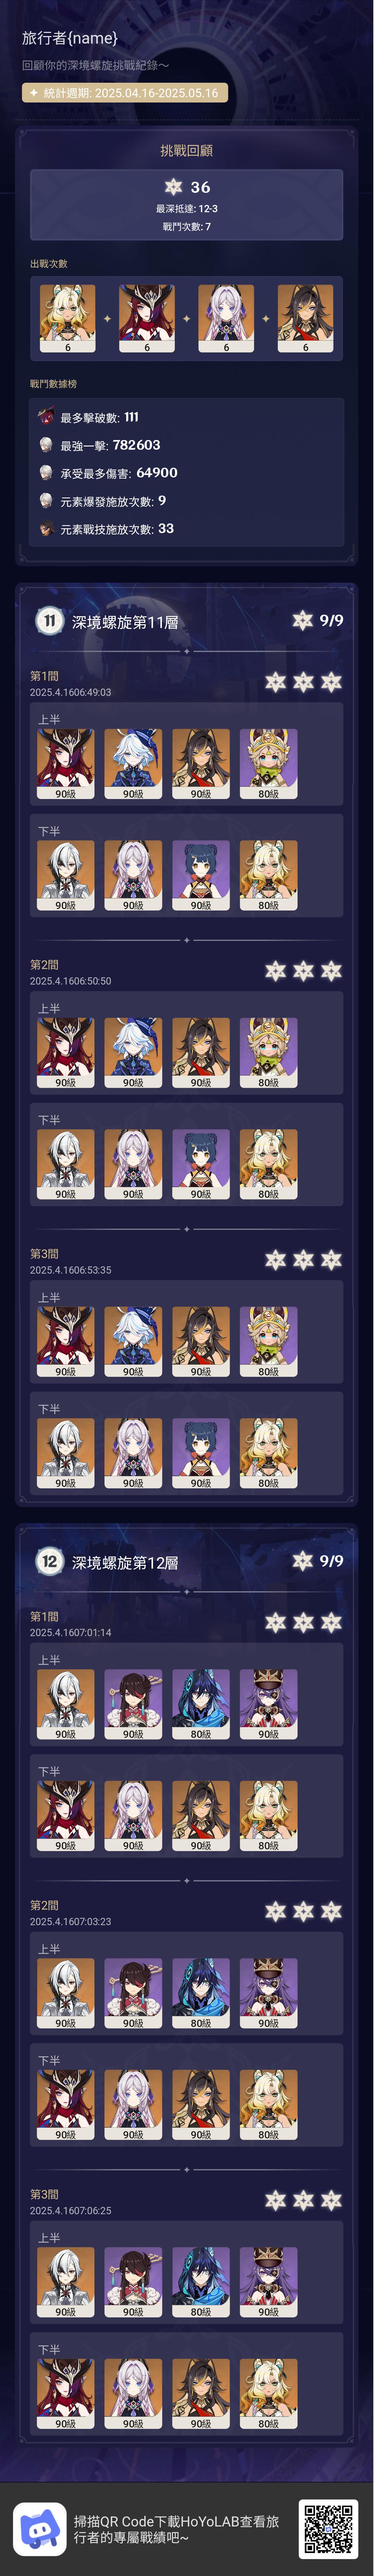Viewport: 374px width, 2576px height.
Task: Select the round 11 floor badge
Action: (x=49, y=621)
